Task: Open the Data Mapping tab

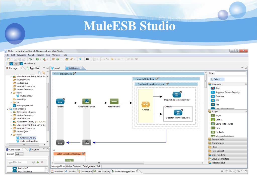Action: 102,171
